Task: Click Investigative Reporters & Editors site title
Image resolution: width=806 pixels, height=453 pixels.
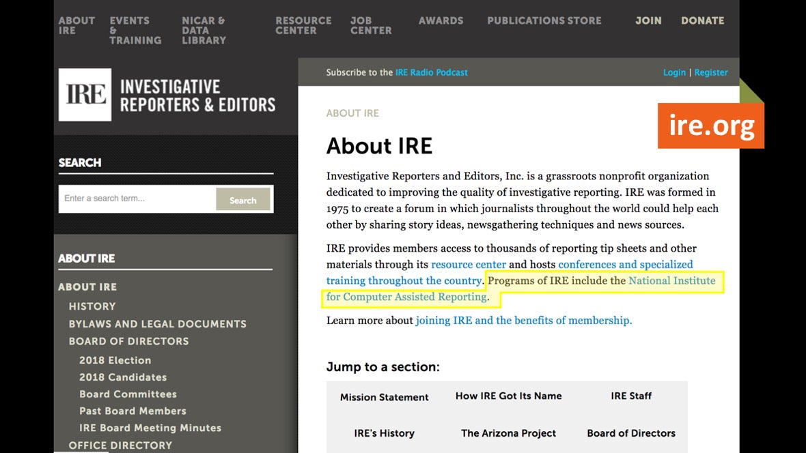Action: [198, 96]
